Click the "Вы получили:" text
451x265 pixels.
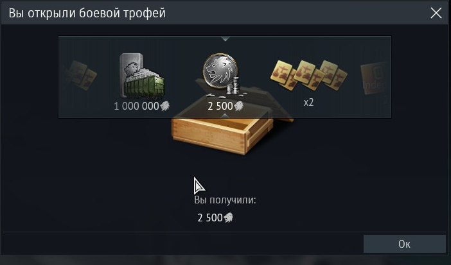point(225,200)
